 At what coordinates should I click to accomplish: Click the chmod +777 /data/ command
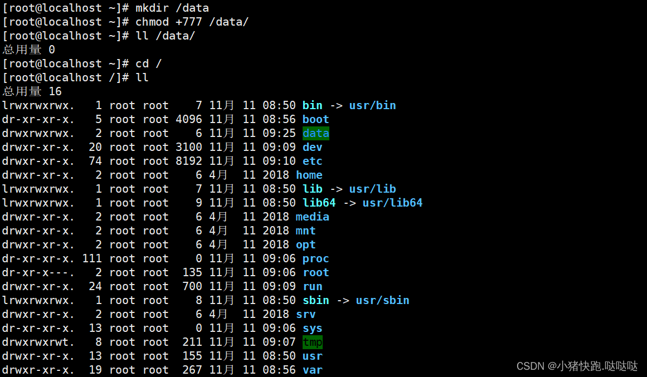tap(192, 22)
